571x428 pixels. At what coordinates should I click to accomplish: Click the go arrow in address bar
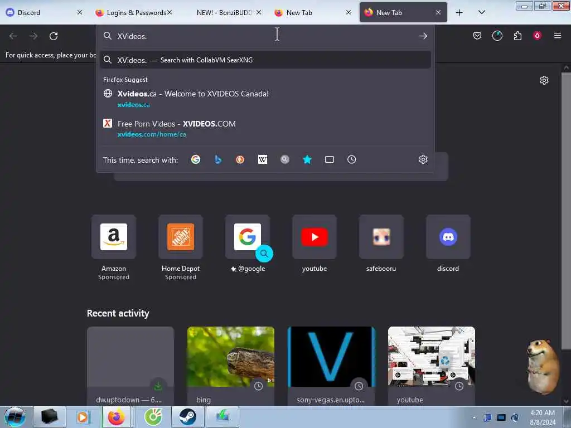pos(423,36)
